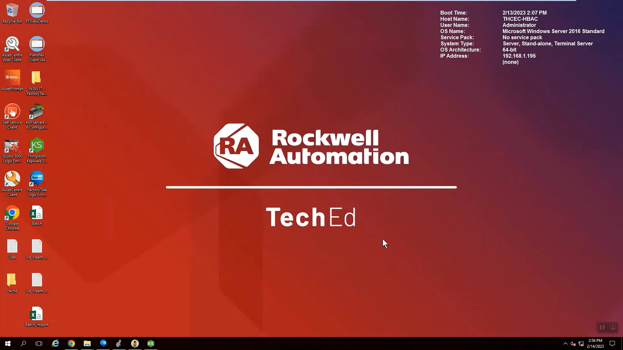This screenshot has width=623, height=350.
Task: Open the muted volume tray icon
Action: point(573,344)
